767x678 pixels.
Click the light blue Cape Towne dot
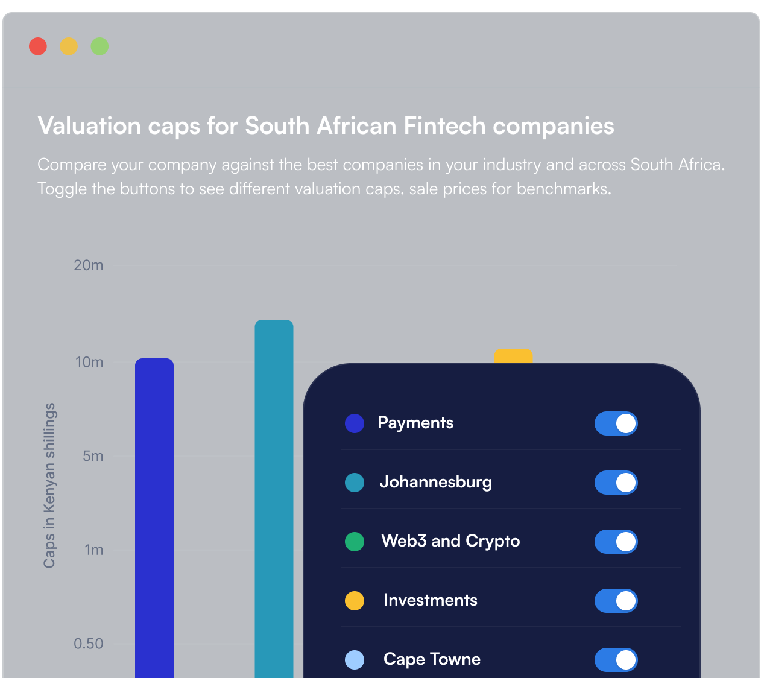click(x=355, y=660)
